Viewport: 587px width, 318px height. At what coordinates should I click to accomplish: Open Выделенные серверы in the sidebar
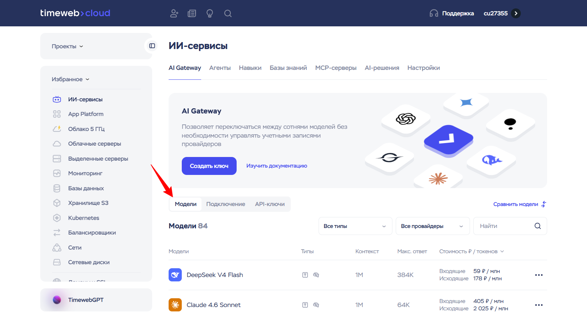[x=98, y=158]
